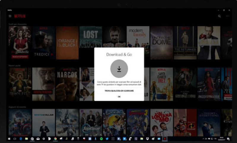237x143 pixels.
Task: Select The Theory of Everything poster
Action: (x=209, y=123)
